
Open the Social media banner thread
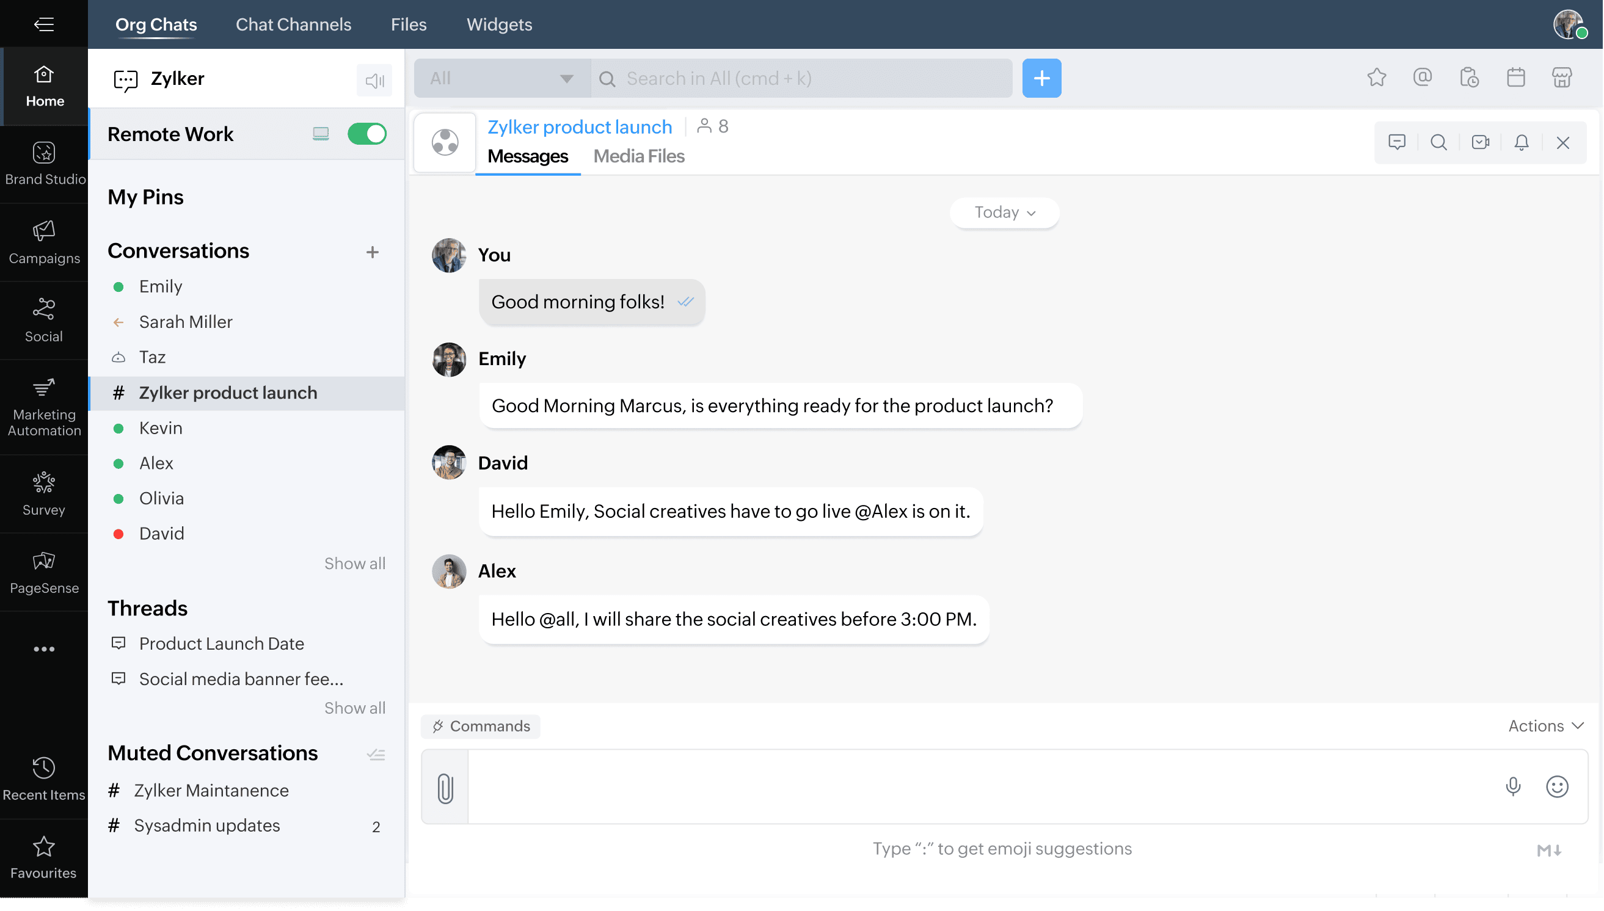(x=247, y=680)
